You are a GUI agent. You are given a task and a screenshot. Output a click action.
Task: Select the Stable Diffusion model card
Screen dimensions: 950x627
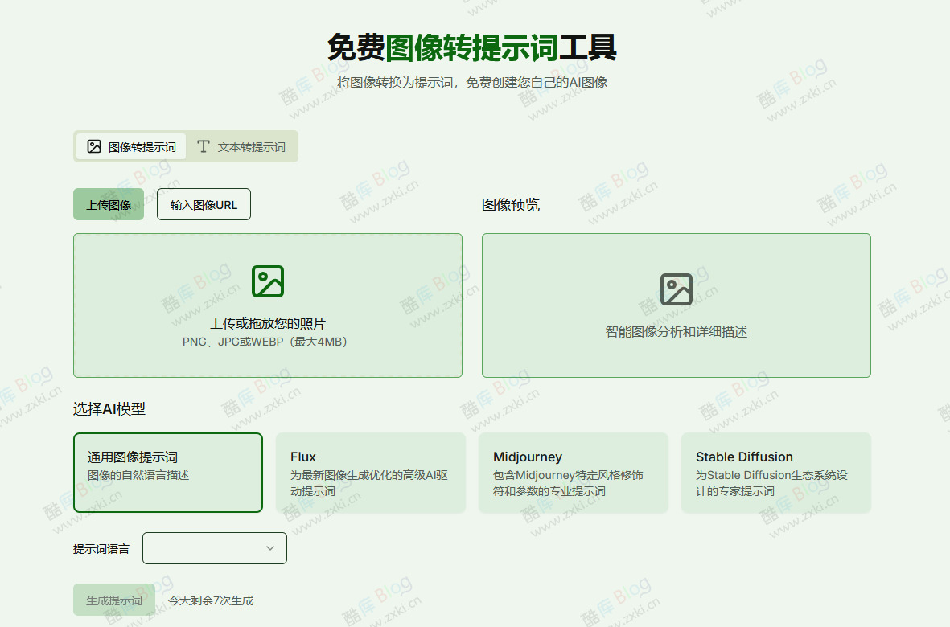[775, 472]
